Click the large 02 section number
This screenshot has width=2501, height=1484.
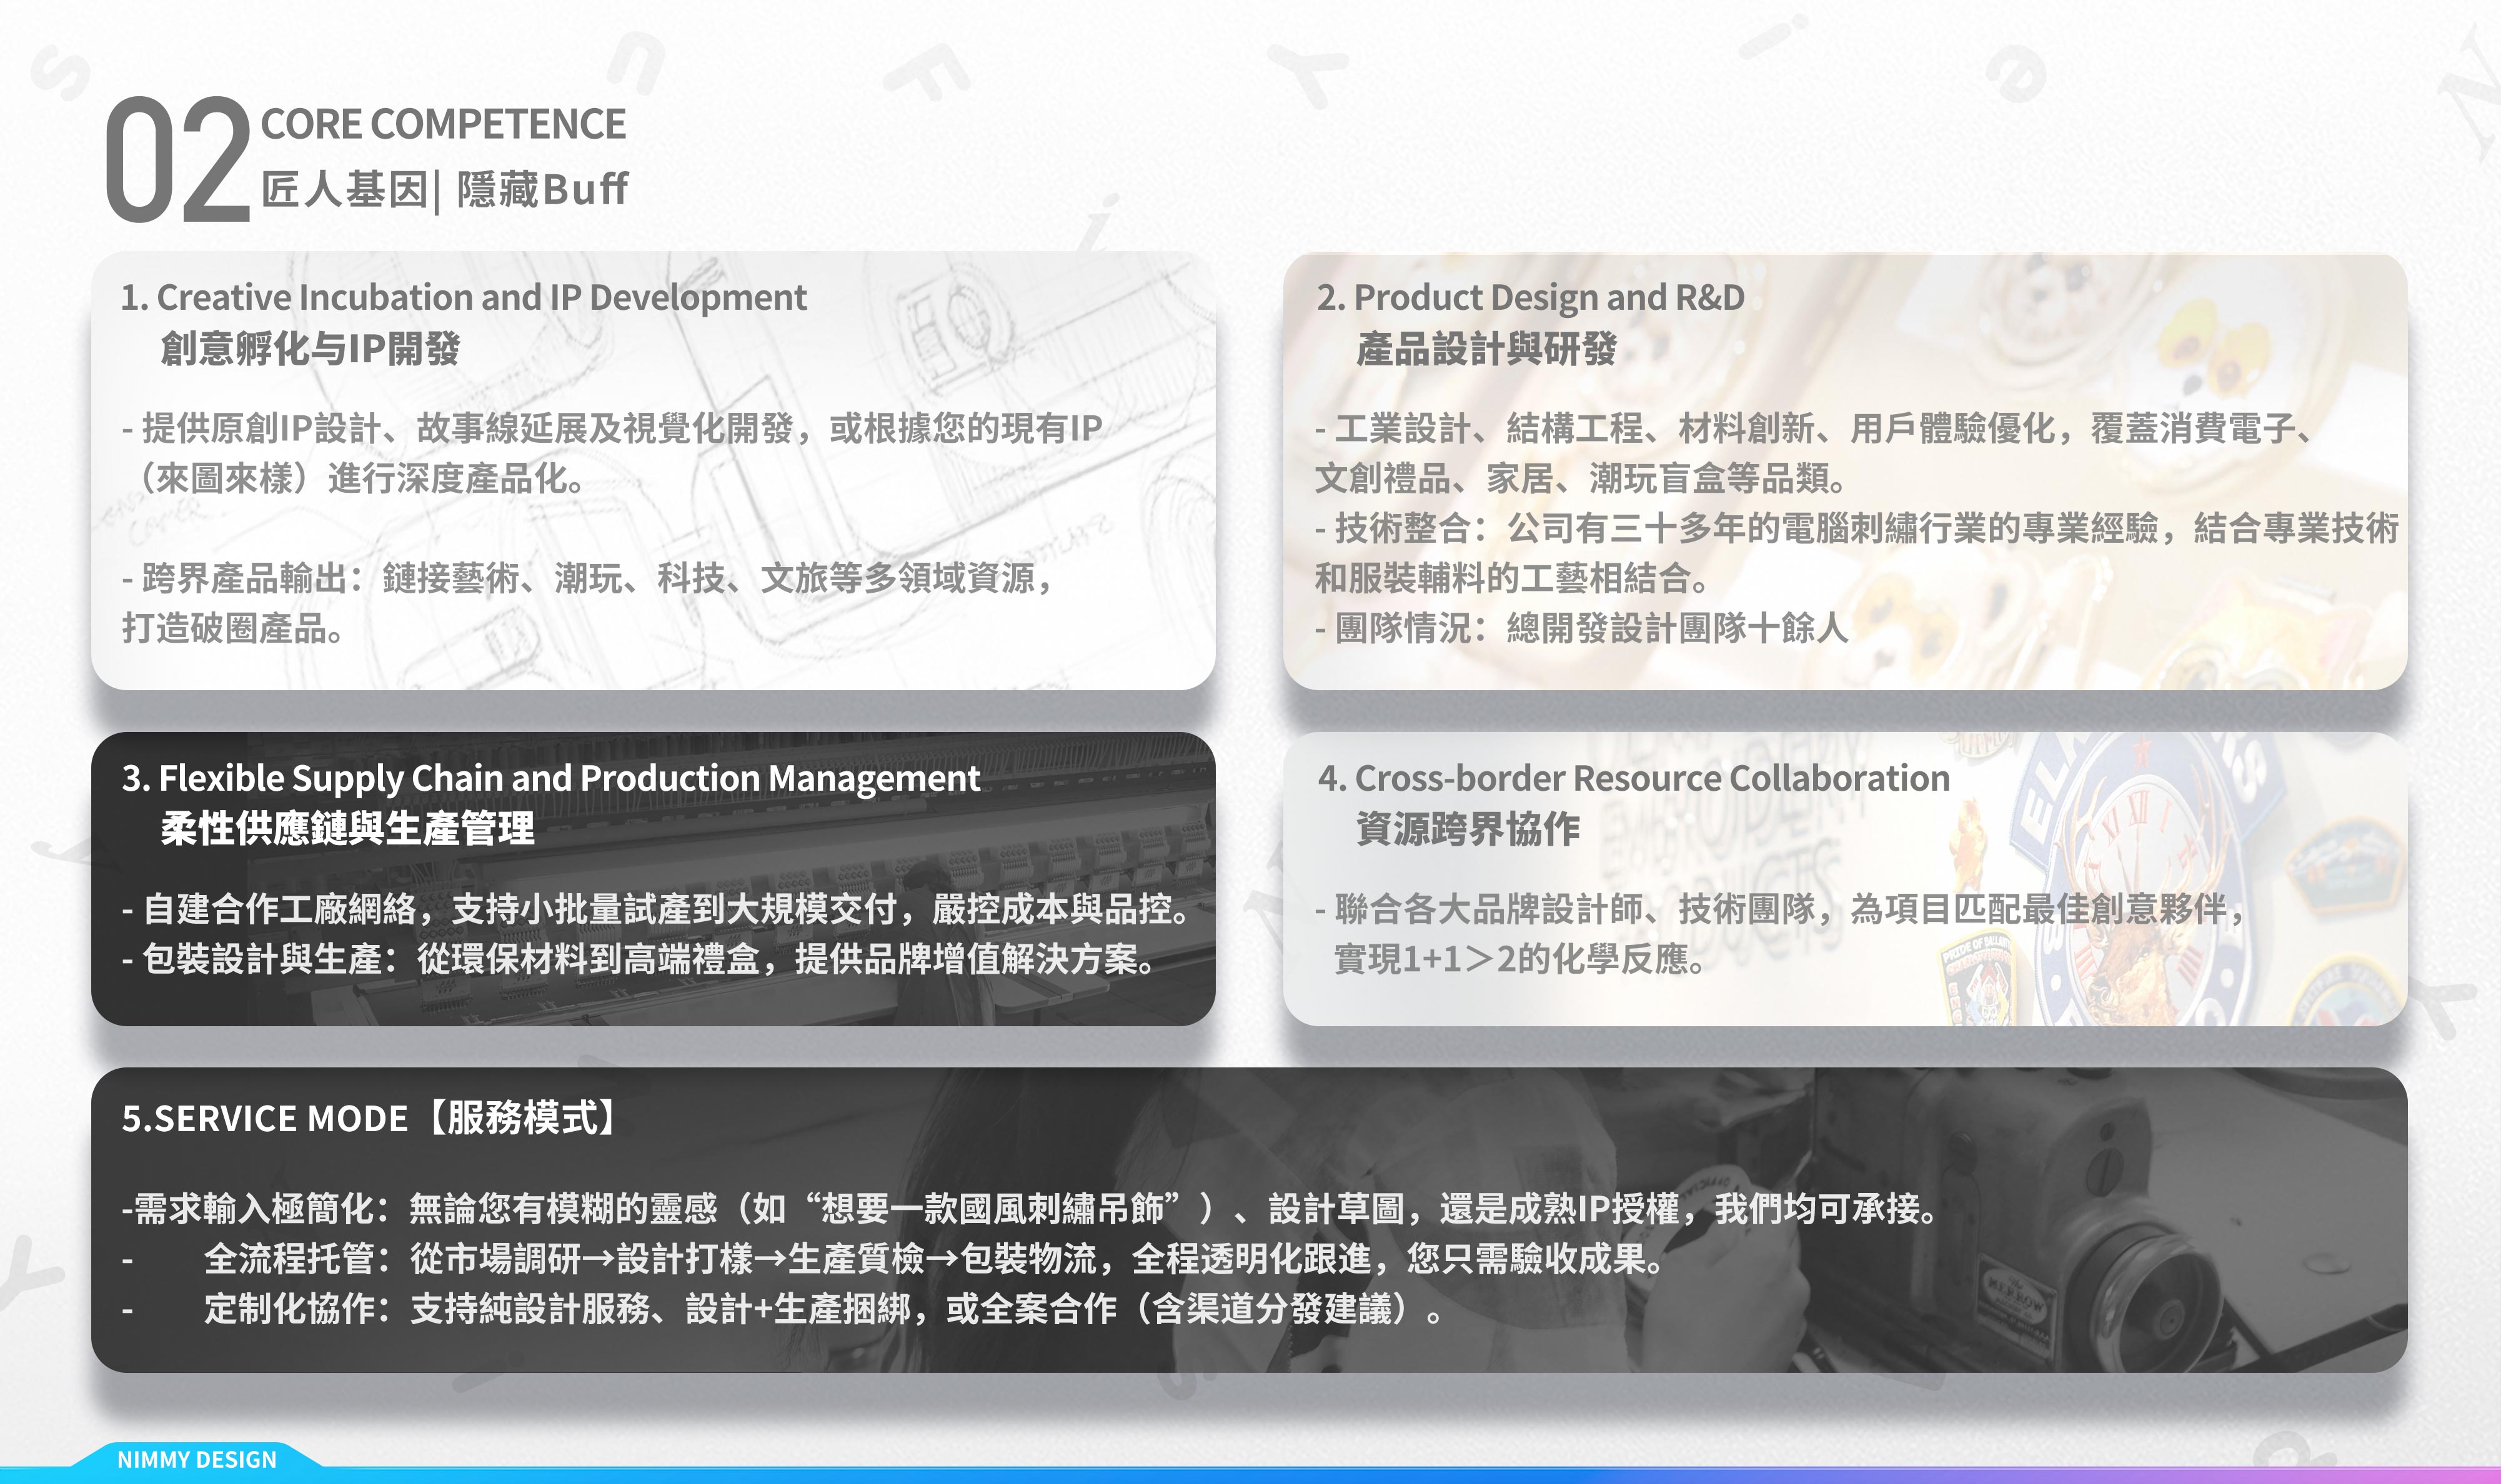[x=177, y=159]
